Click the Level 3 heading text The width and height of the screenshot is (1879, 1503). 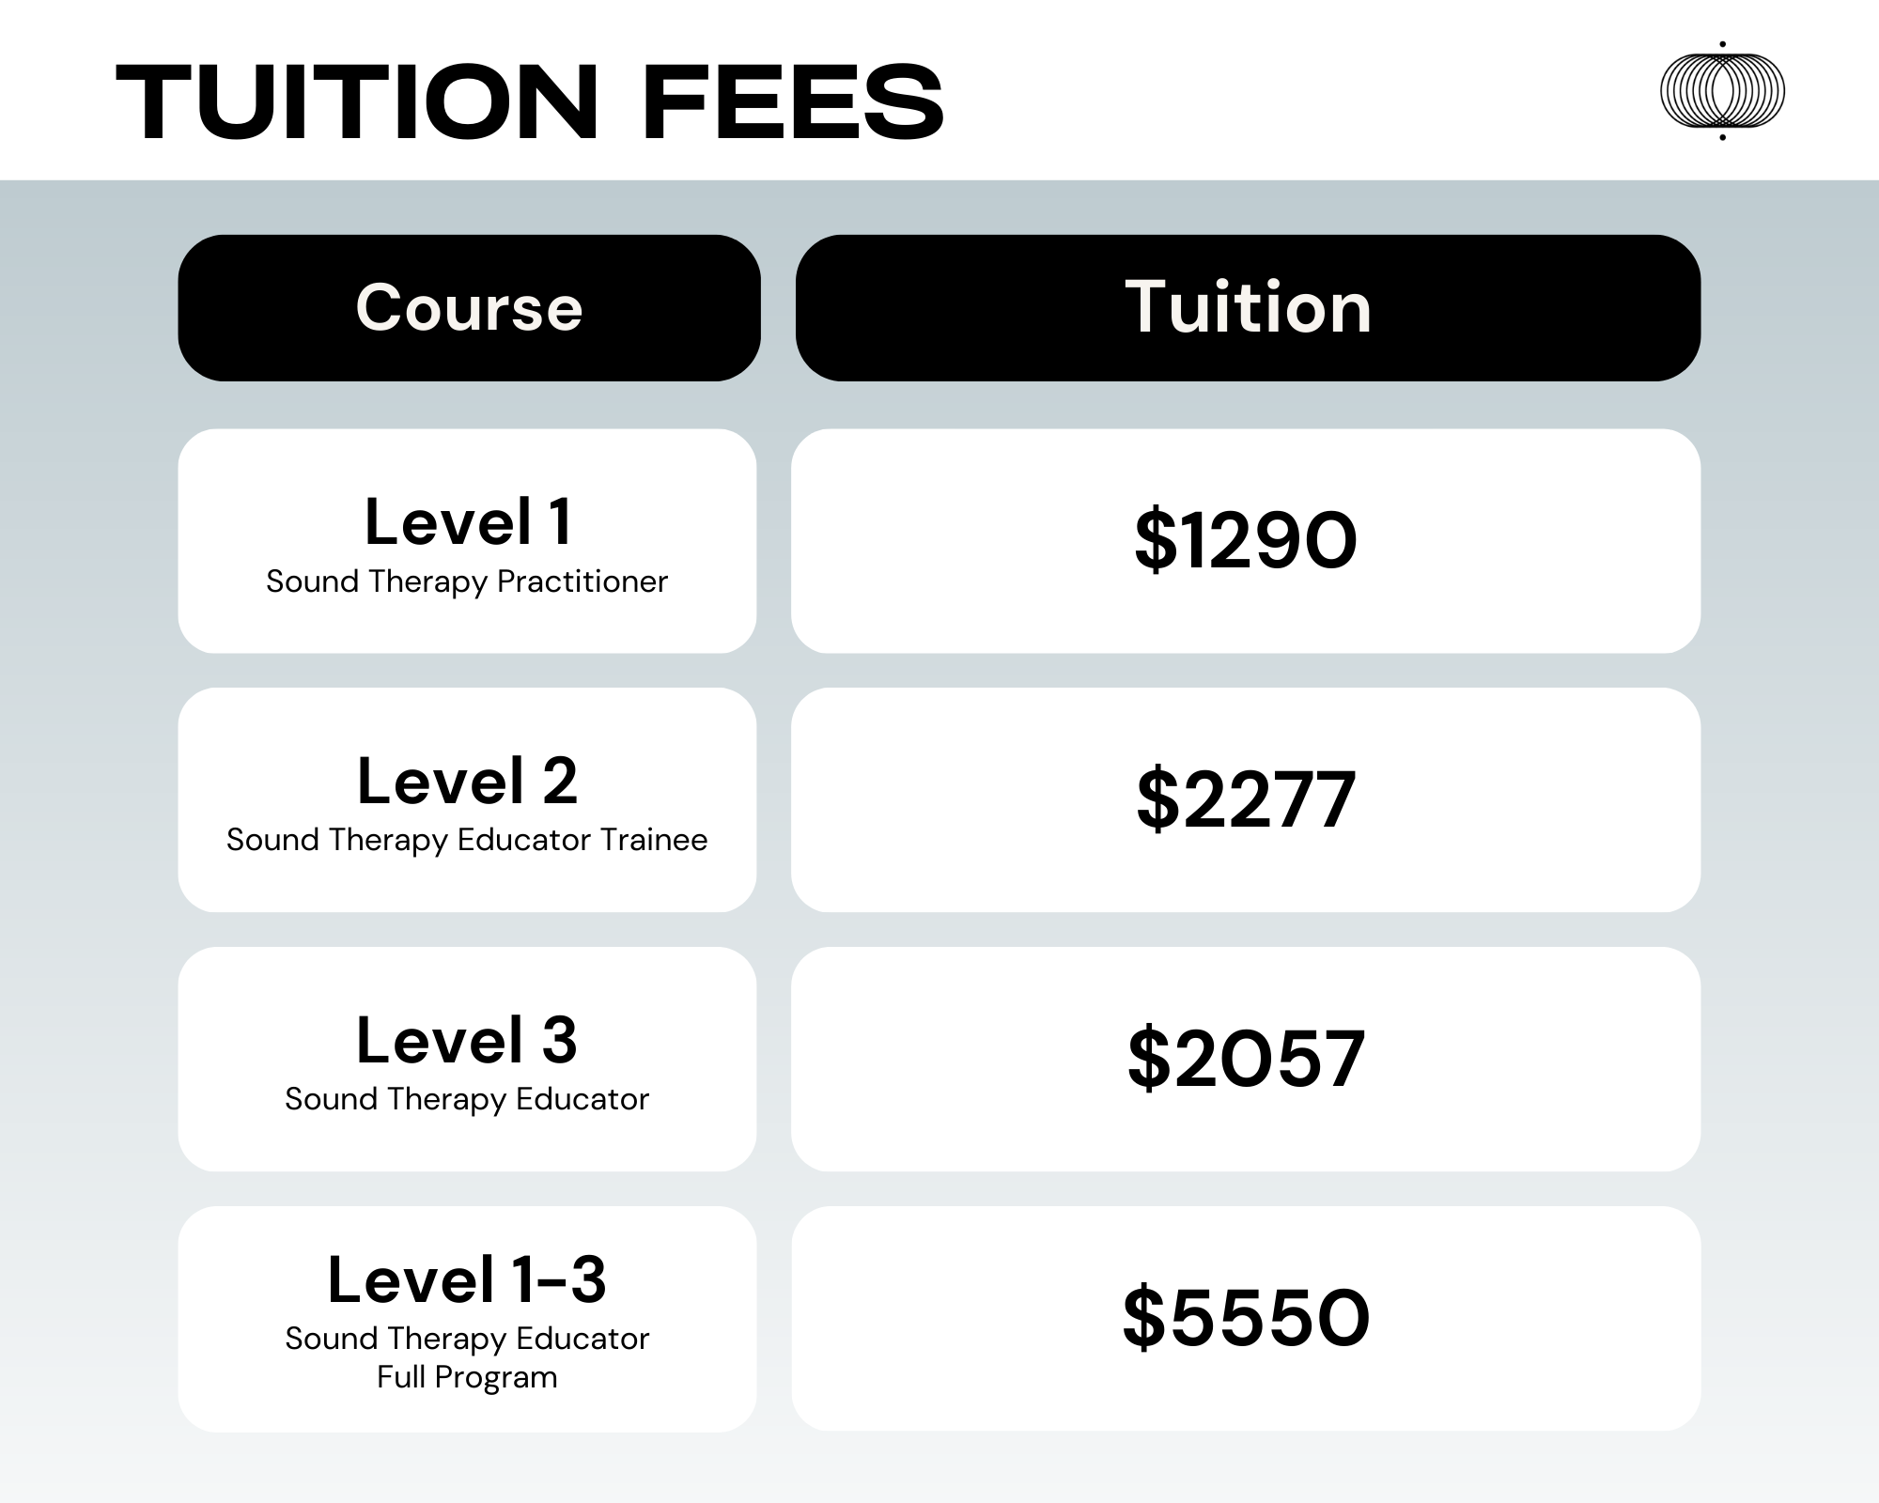(x=467, y=1040)
